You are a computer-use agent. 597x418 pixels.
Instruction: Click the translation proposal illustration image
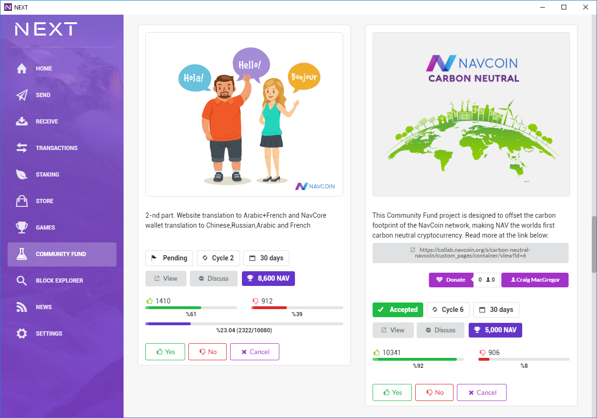pos(244,114)
